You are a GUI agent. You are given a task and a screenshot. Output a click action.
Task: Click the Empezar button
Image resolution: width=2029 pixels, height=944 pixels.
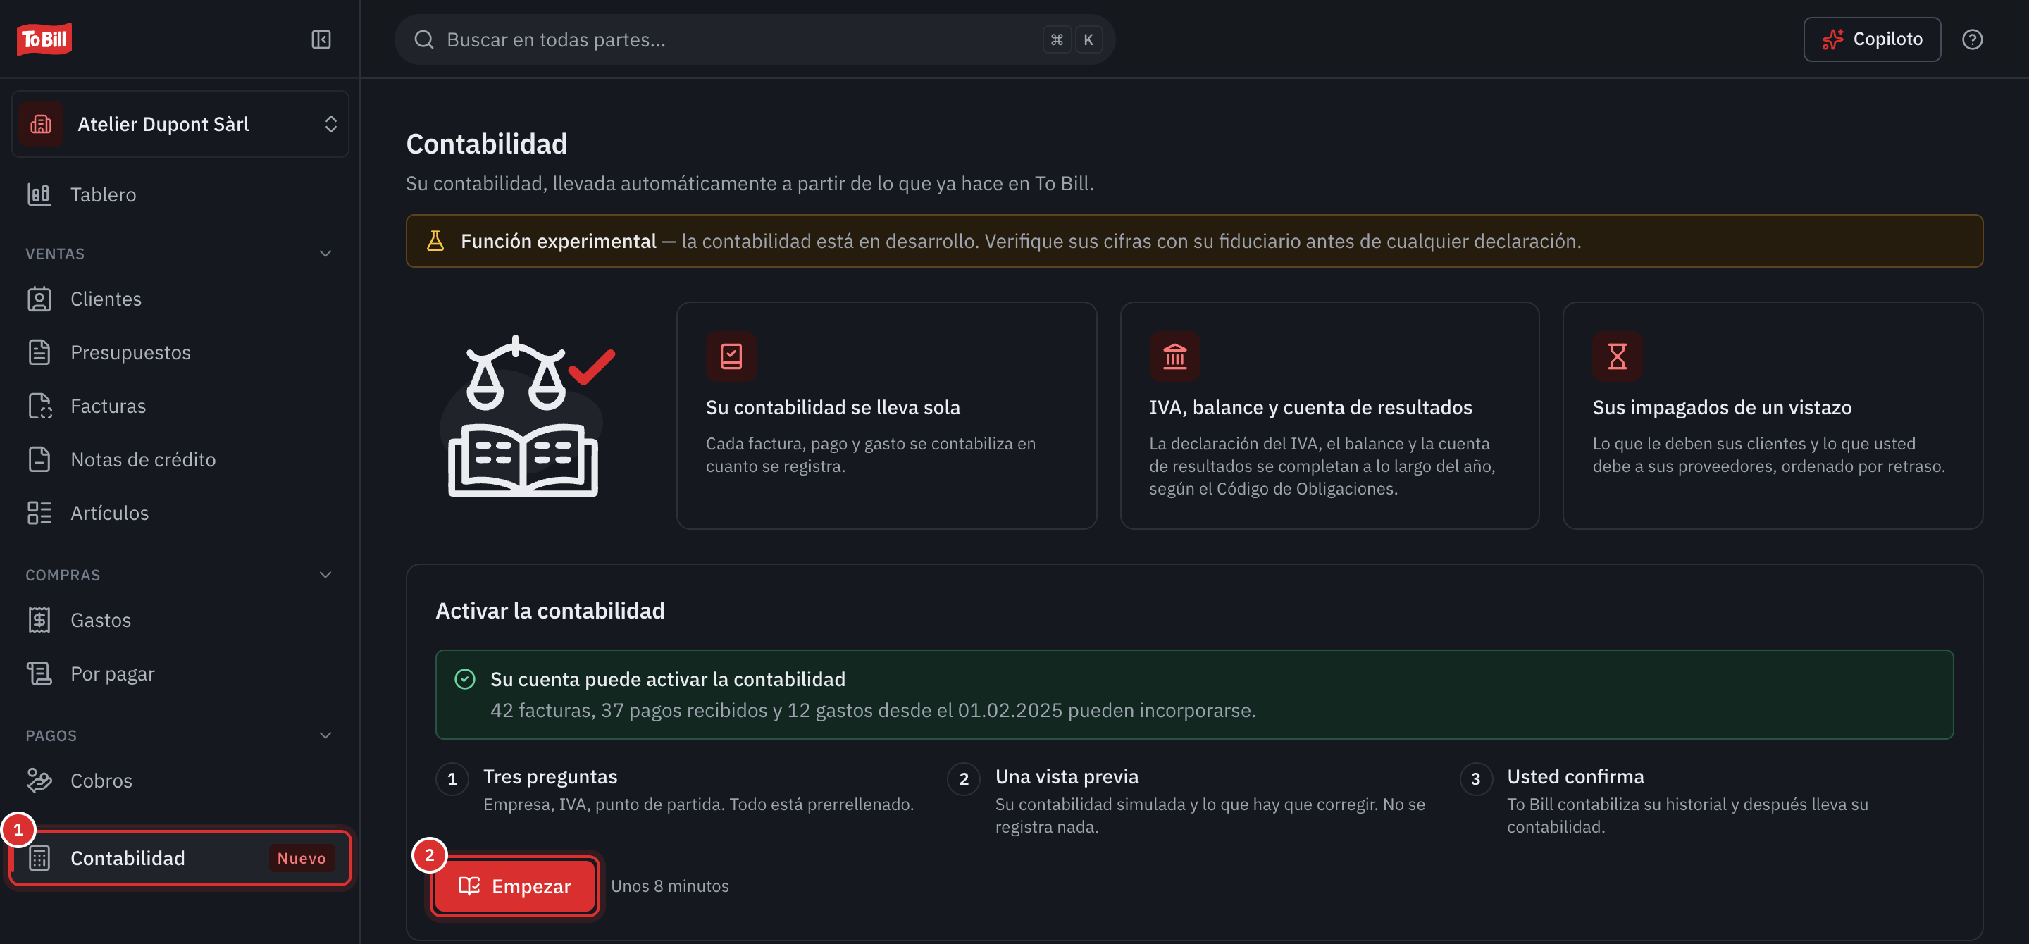515,886
